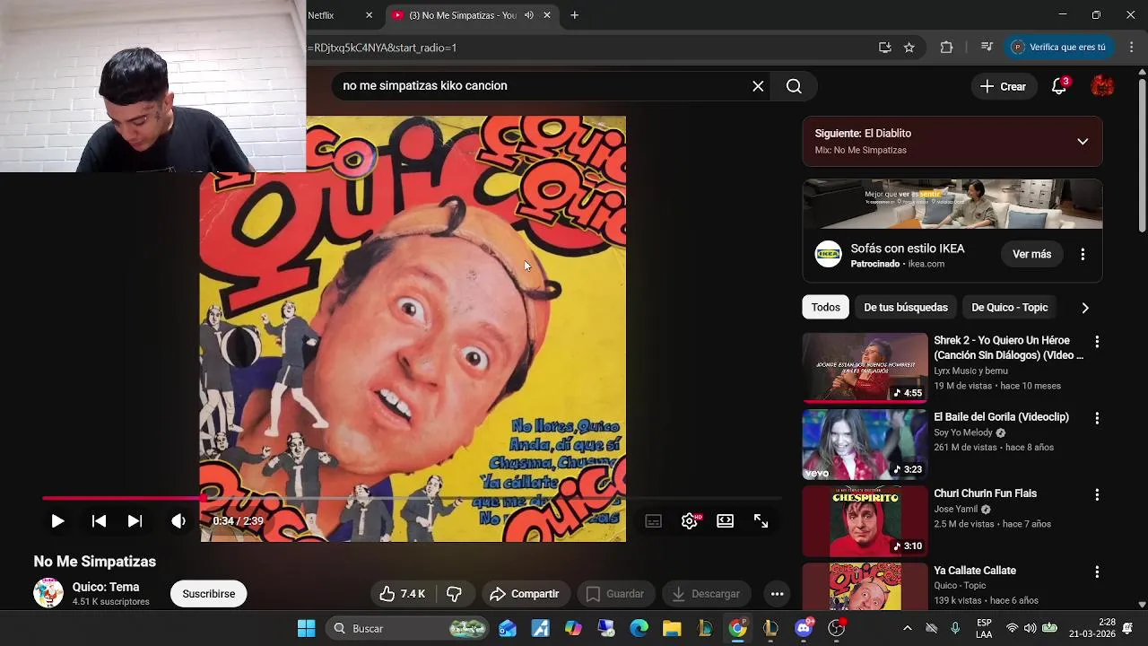The height and width of the screenshot is (646, 1148).
Task: Open more actions menu below the video
Action: pos(778,594)
